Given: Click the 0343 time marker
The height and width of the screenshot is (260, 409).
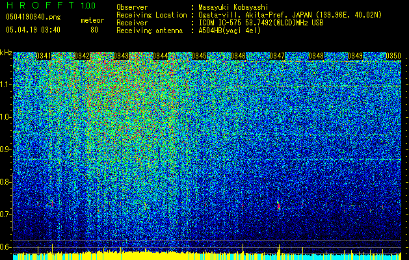Looking at the screenshot, I should coord(121,56).
